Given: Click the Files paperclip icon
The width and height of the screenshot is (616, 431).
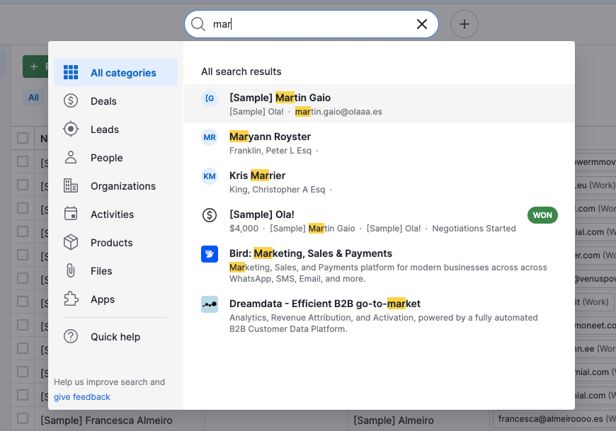Looking at the screenshot, I should (x=71, y=271).
